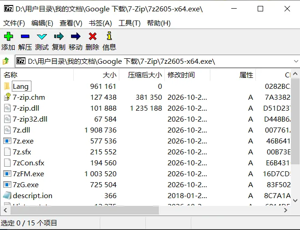Click the 7zFM.exe application icon
Screen dimensions: 300x230
point(7,174)
